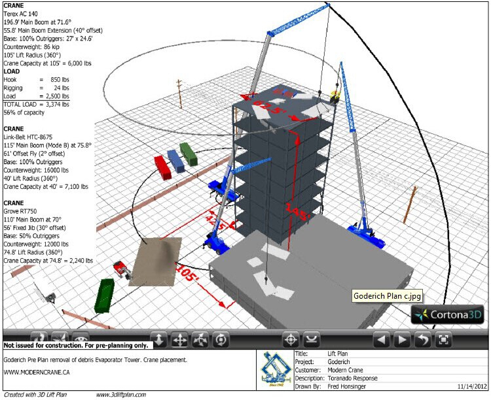
Task: Click 'Customer: Modern Crane' value
Action: [345, 370]
